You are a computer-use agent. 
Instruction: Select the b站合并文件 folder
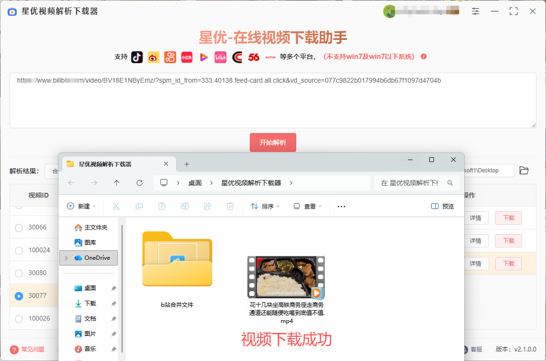coord(177,269)
